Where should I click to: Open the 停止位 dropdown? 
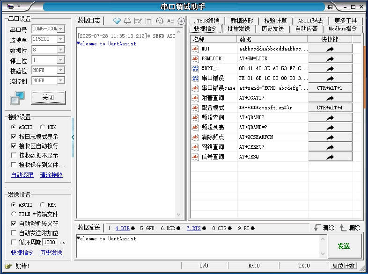61,60
